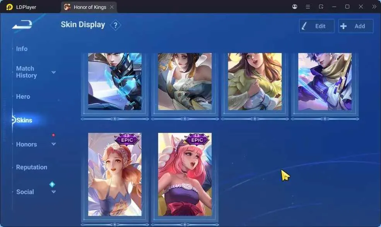Expand the Social submenu arrow

coord(54,192)
